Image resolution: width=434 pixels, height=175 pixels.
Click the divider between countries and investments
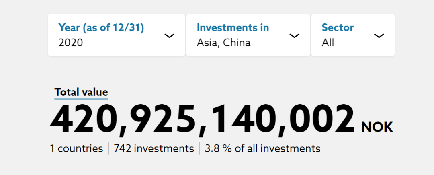(x=108, y=148)
